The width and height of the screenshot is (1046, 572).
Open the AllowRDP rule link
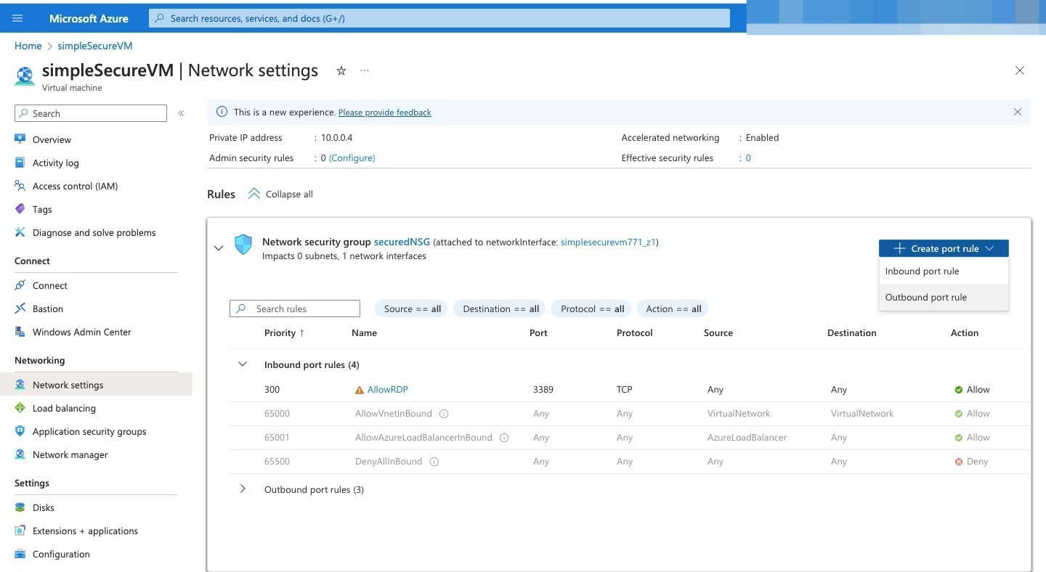click(387, 390)
